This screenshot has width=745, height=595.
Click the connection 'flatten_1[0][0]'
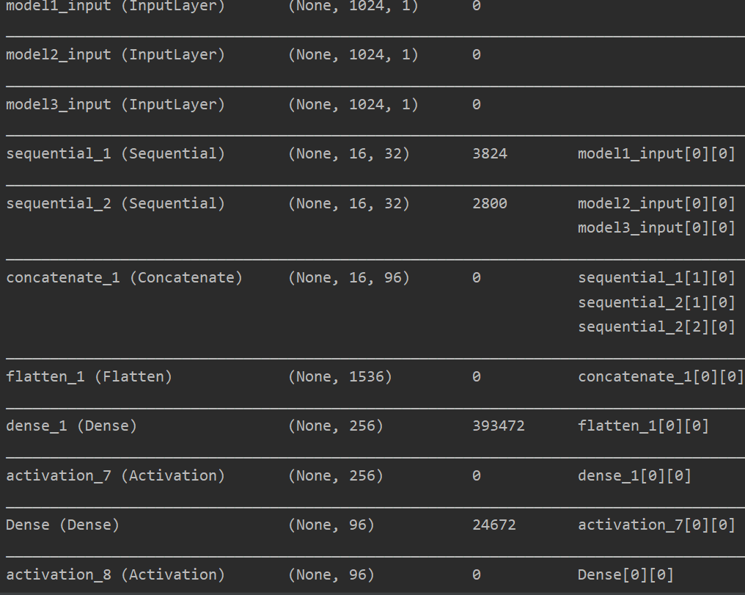pyautogui.click(x=643, y=426)
